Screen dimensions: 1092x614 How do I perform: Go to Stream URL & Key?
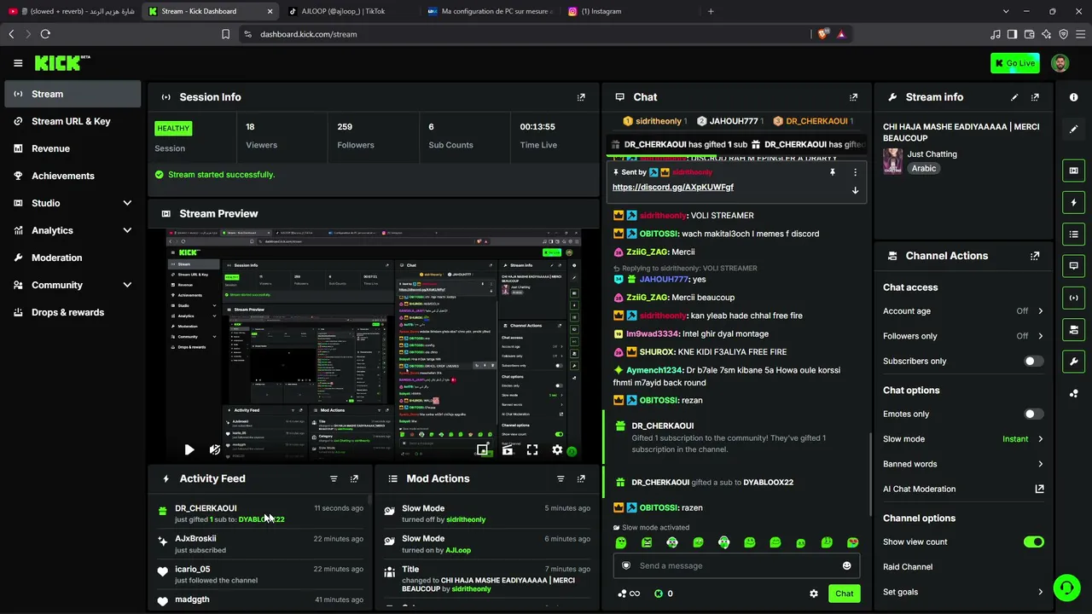[x=73, y=121]
